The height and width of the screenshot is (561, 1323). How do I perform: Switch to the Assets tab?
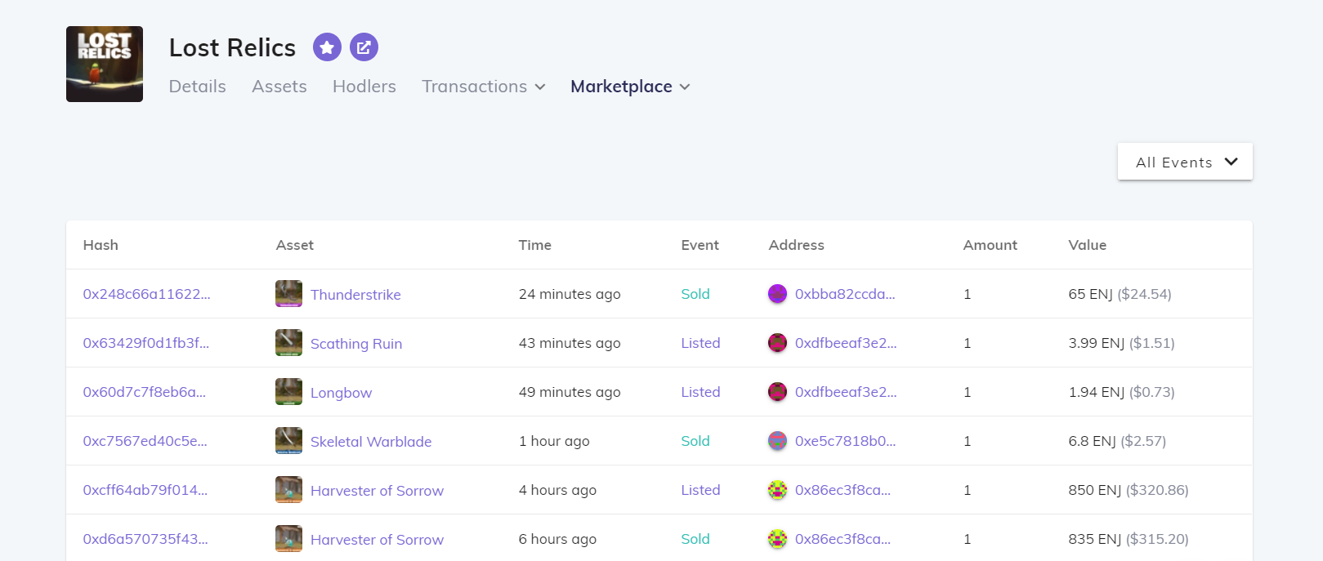pos(279,87)
